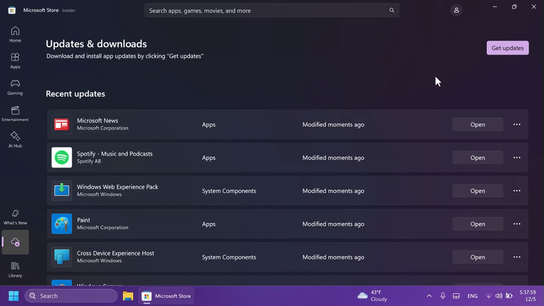
Task: Click the Microsoft Store logo icon
Action: tap(12, 10)
